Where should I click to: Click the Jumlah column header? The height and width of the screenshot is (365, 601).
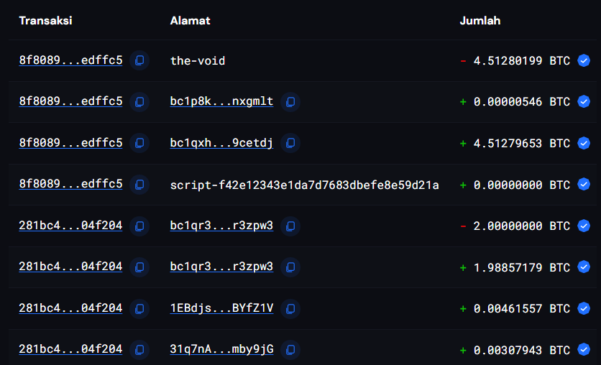(x=480, y=21)
